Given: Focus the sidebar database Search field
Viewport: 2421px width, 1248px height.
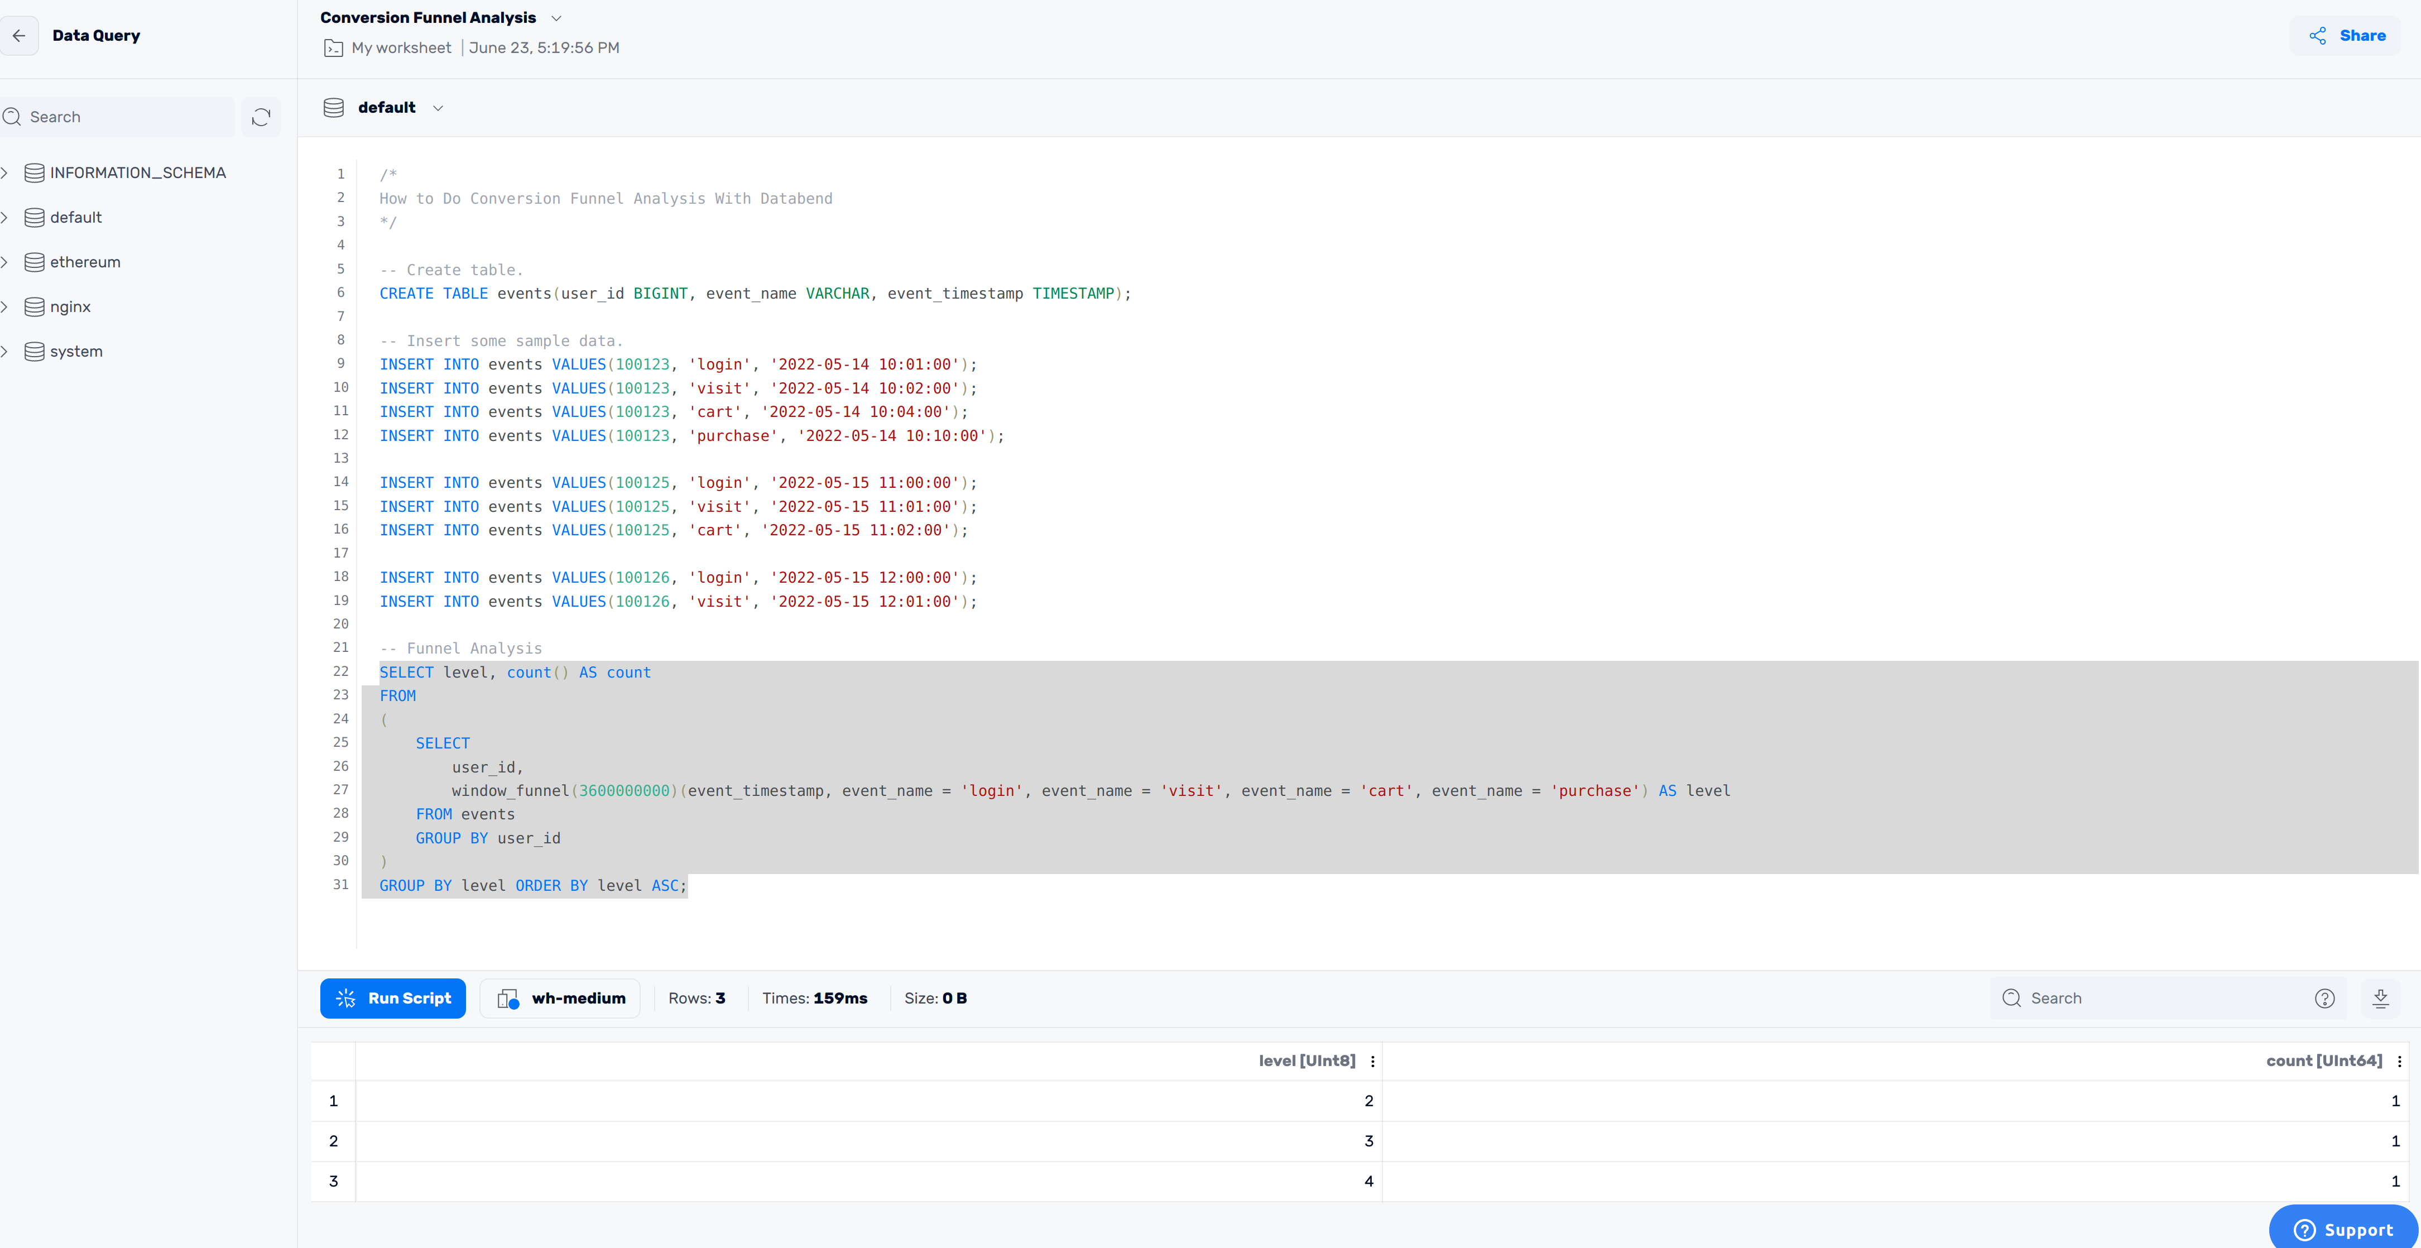Looking at the screenshot, I should (x=127, y=117).
